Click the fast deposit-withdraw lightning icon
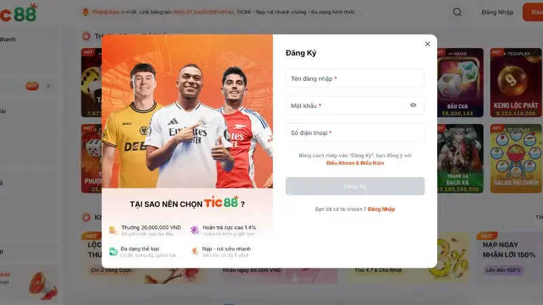The image size is (543, 305). 195,251
